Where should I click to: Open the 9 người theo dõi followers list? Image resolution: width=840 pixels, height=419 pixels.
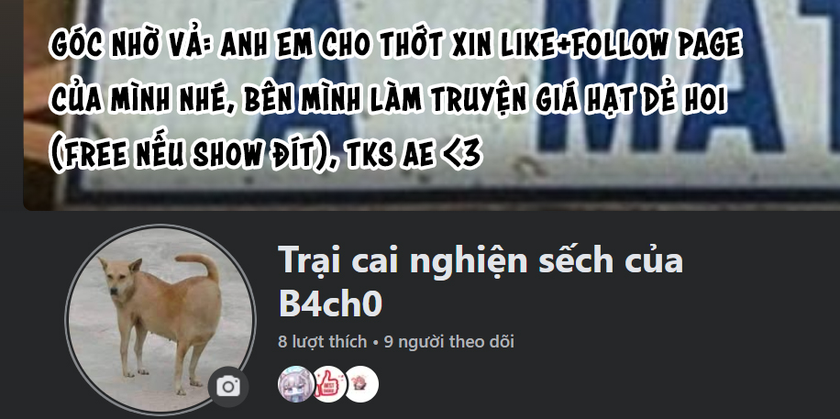[449, 341]
